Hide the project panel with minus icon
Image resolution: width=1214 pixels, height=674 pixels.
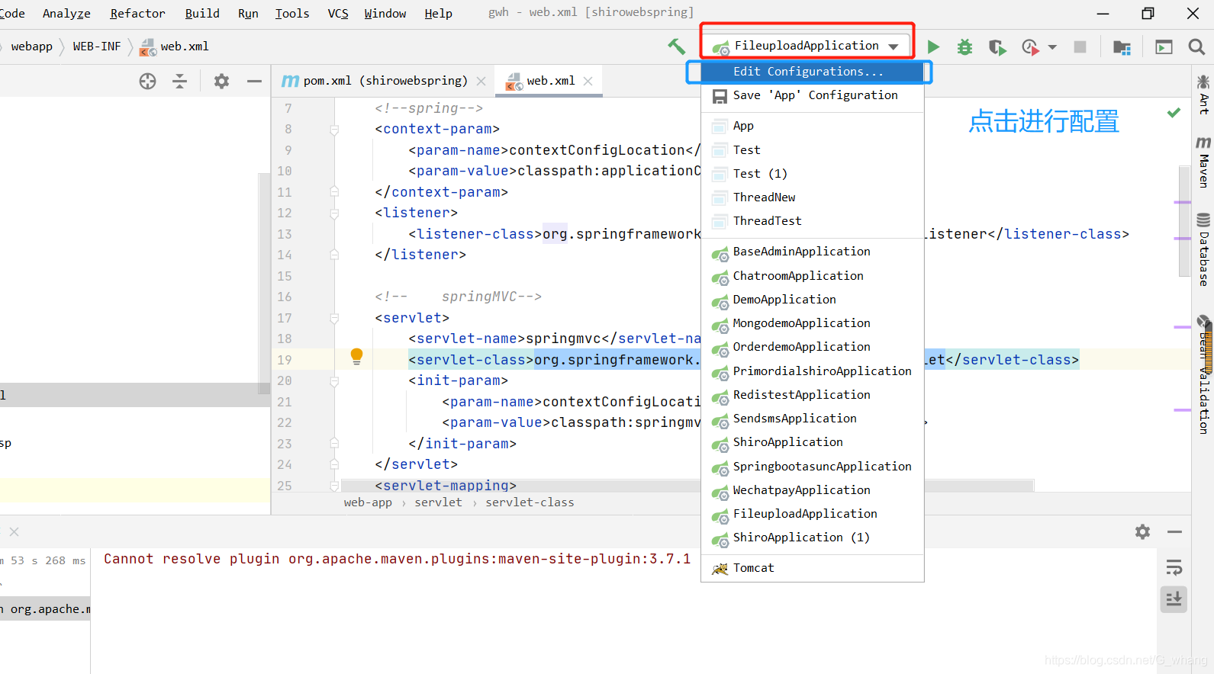pyautogui.click(x=254, y=82)
